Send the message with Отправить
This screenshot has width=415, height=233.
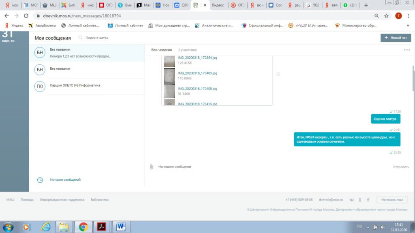click(401, 167)
